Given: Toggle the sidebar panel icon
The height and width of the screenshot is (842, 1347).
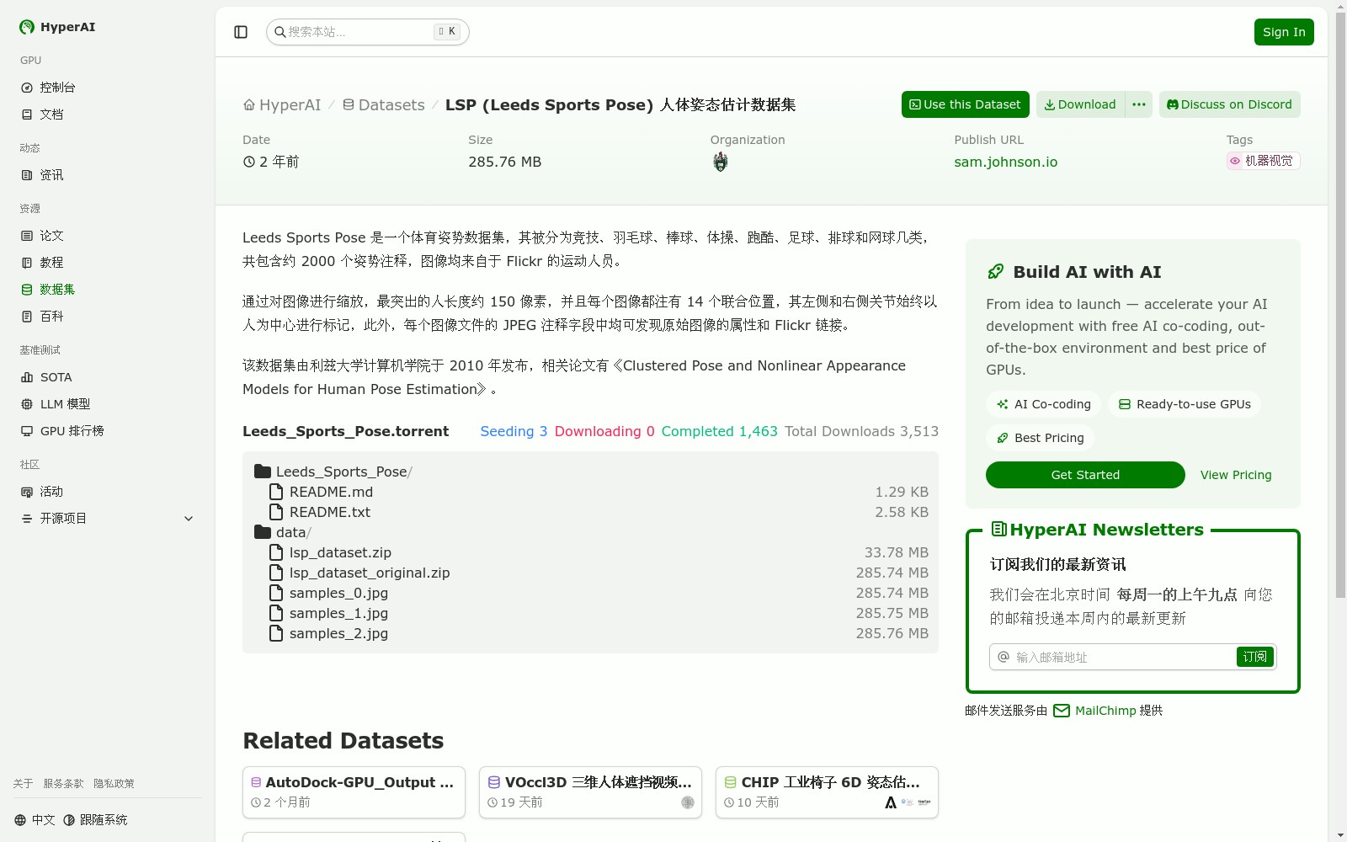Looking at the screenshot, I should (x=241, y=32).
